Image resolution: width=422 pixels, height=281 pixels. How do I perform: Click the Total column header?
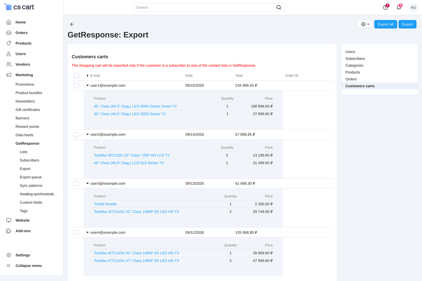239,76
